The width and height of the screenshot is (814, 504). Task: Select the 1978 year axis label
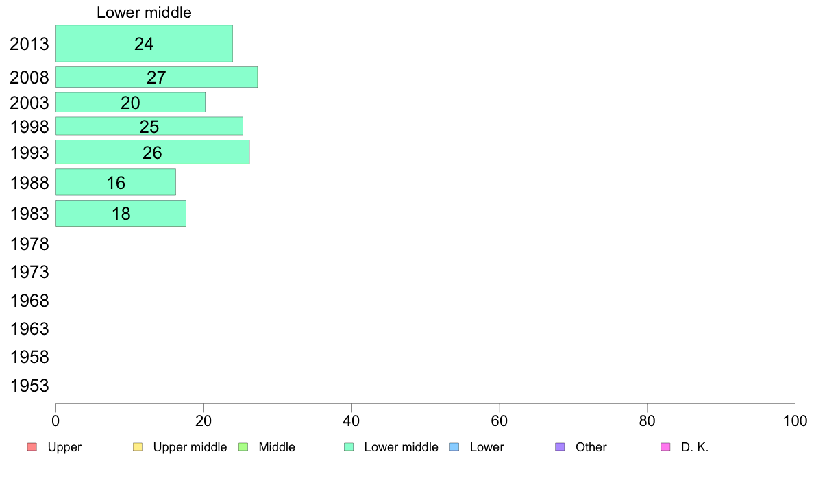point(29,244)
